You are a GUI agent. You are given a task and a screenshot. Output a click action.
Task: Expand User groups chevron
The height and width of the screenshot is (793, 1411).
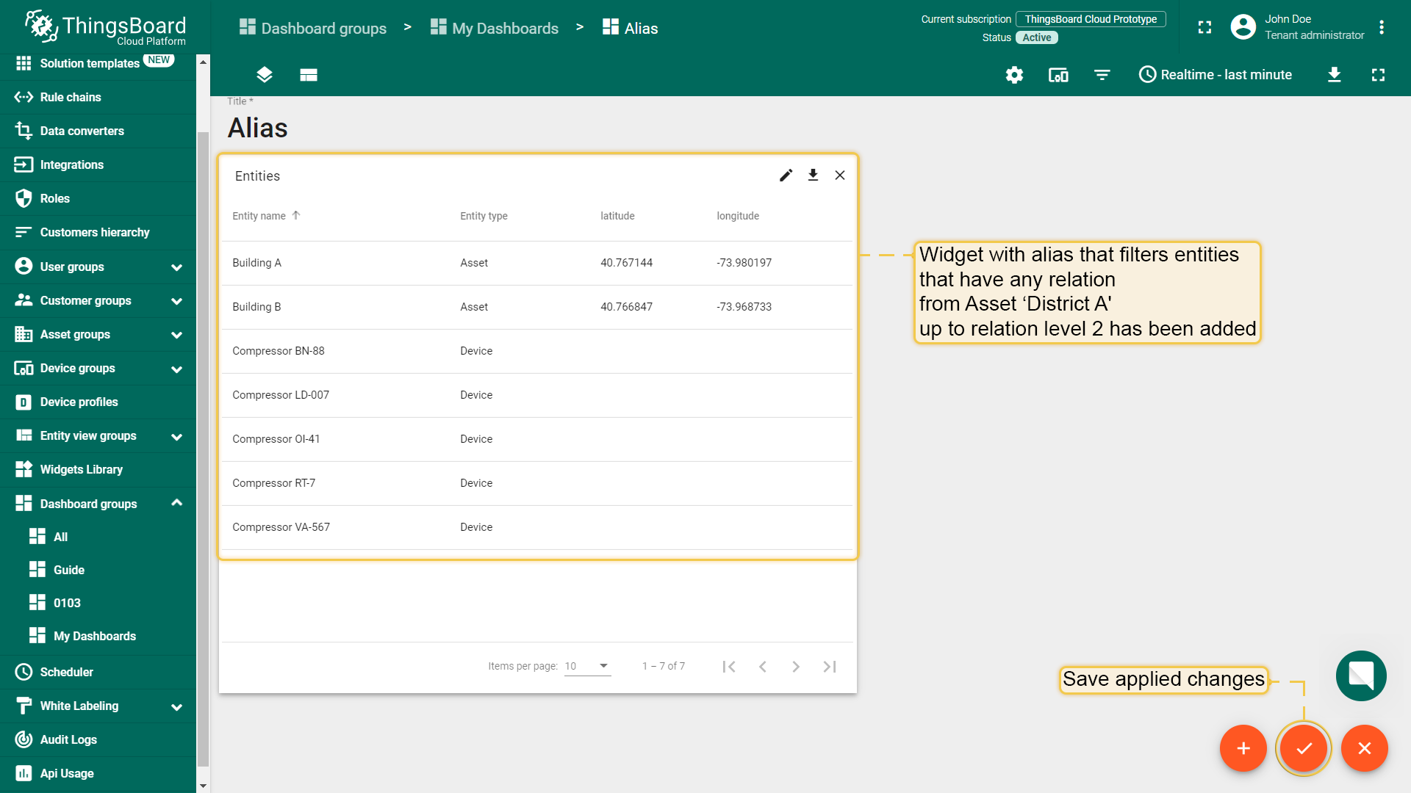pos(176,267)
